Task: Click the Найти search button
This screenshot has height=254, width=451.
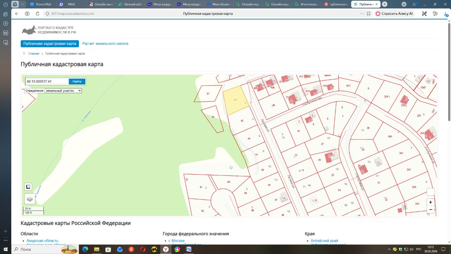Action: click(x=77, y=81)
